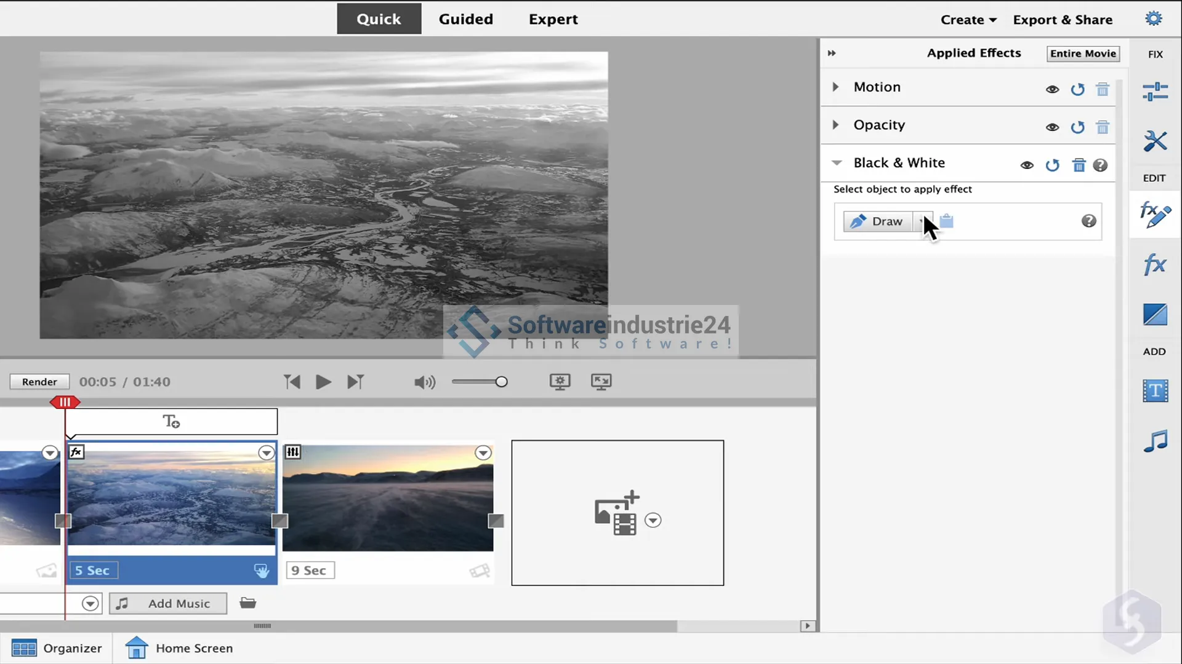Viewport: 1182px width, 664px height.
Task: Toggle Motion effect visibility eye
Action: pos(1052,90)
